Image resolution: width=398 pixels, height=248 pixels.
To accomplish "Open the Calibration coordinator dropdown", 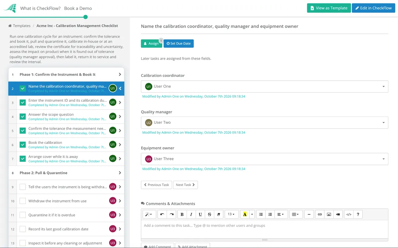I will click(265, 86).
